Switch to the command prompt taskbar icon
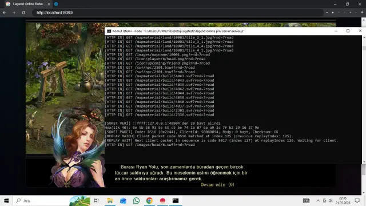 (176, 201)
